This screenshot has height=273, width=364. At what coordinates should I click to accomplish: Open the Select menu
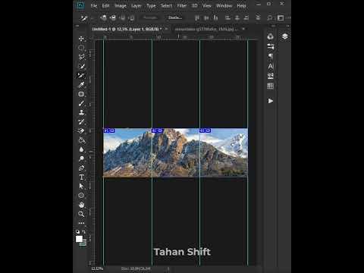tap(166, 5)
